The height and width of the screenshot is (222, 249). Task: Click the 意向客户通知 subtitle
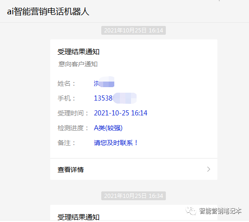click(78, 64)
